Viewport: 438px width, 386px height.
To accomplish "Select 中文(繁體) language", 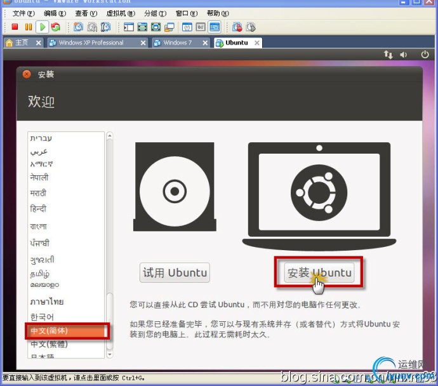I will click(66, 344).
